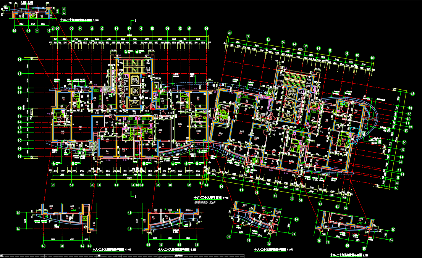The image size is (422, 258).
Task: Select the rightmost grid bubble above the left building
Action: click(x=207, y=29)
